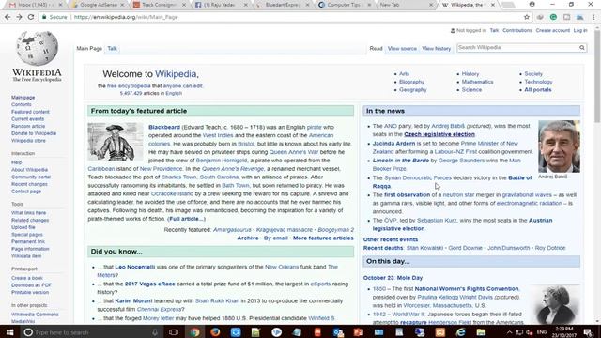601x338 pixels.
Task: Open the Jacinda Ardern news link
Action: (393, 143)
